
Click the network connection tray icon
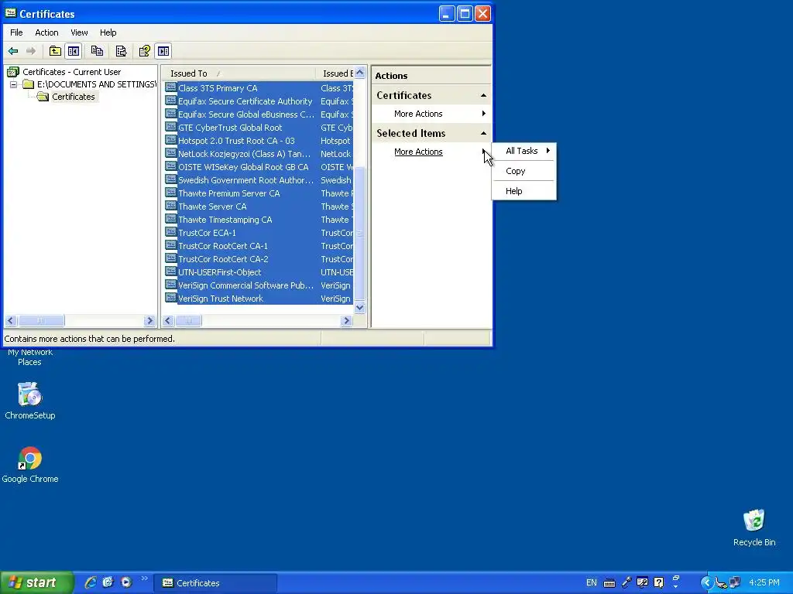tap(735, 583)
